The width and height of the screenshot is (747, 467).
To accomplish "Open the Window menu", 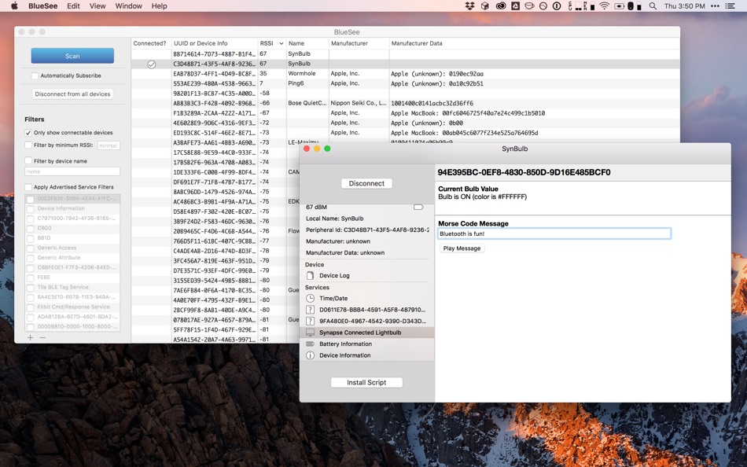I will click(x=129, y=6).
